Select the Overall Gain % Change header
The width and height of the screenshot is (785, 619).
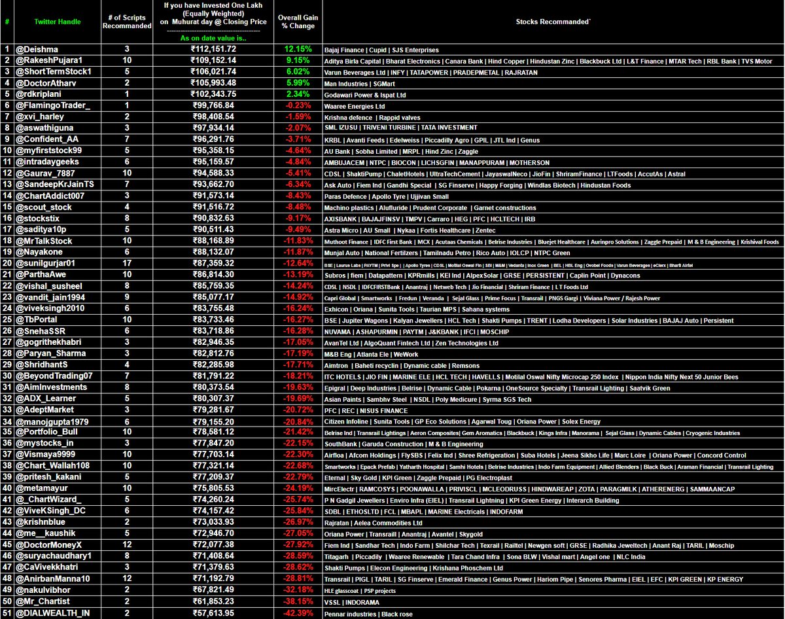coord(297,22)
